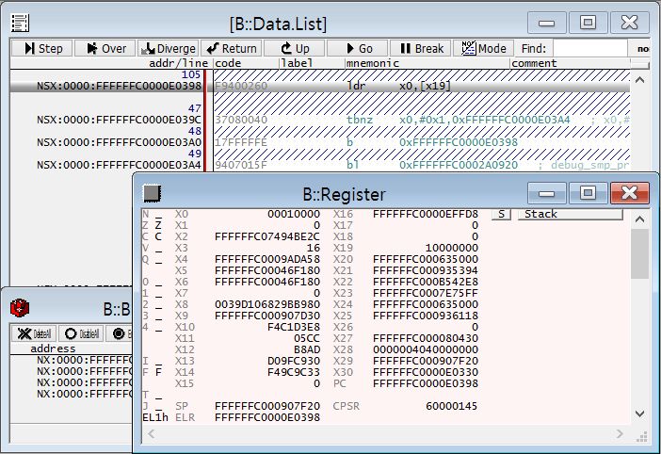Switch display using the Mode button
The image size is (661, 454).
point(483,48)
